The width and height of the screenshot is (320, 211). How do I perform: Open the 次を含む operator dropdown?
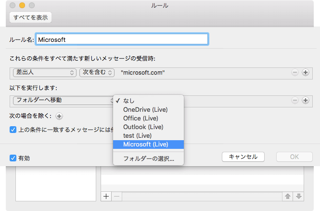coord(97,73)
